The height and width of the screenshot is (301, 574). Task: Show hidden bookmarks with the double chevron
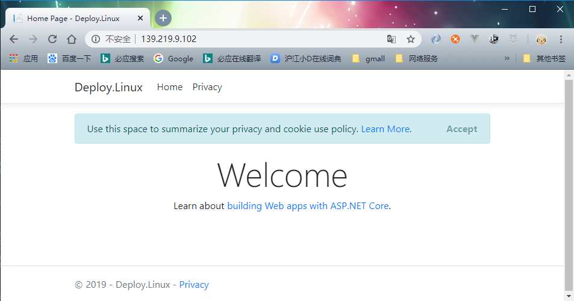507,58
